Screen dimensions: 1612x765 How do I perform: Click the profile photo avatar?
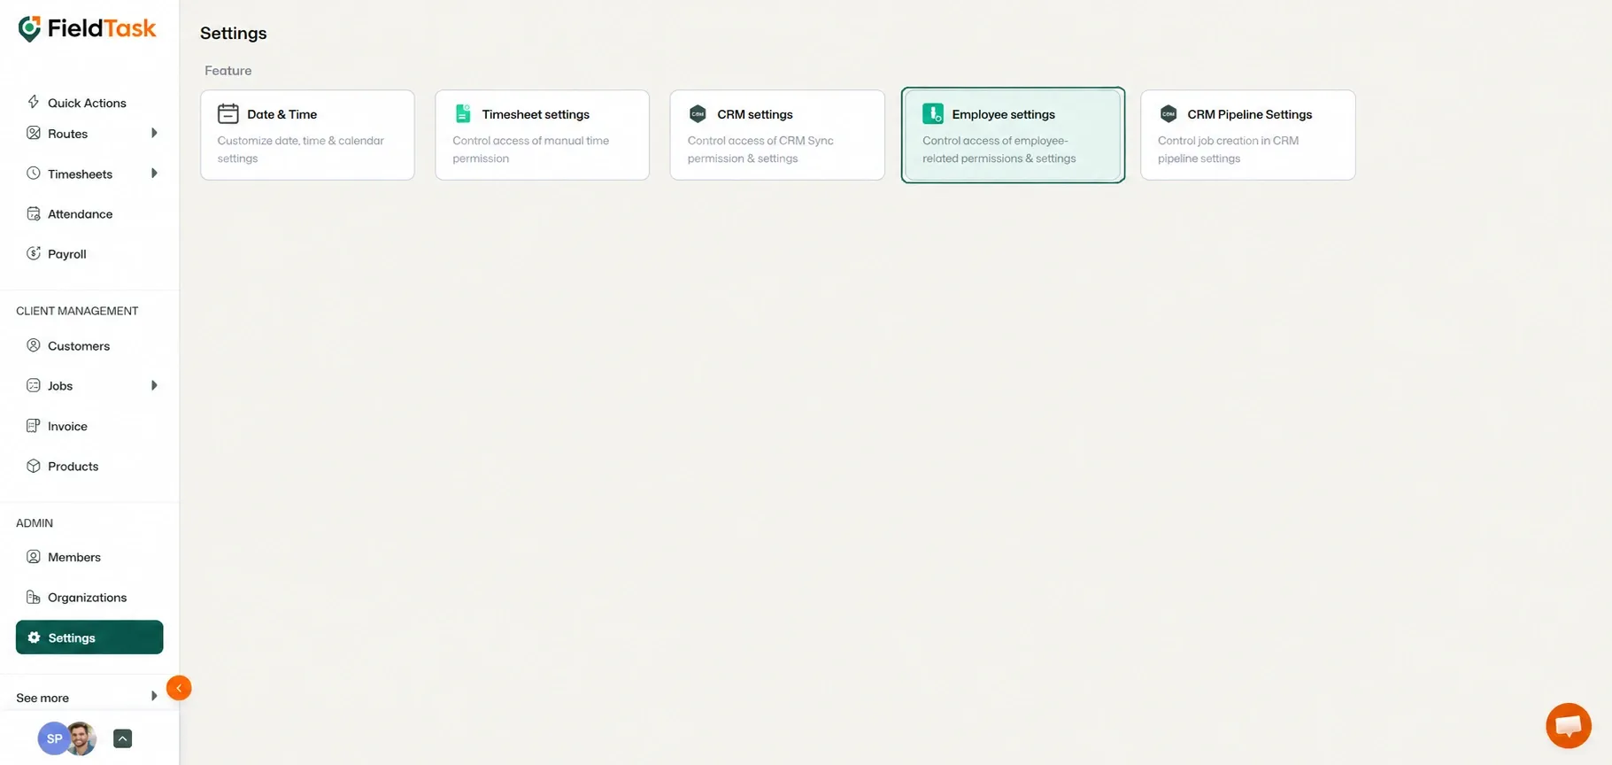coord(81,738)
